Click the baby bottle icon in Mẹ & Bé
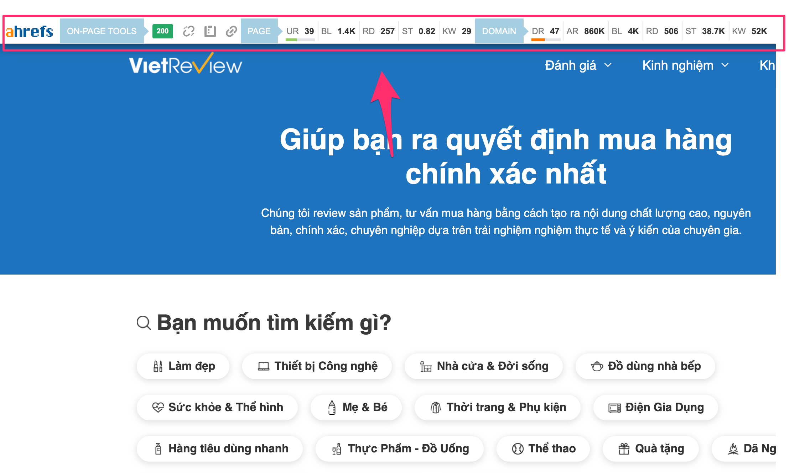The image size is (800, 473). 332,408
